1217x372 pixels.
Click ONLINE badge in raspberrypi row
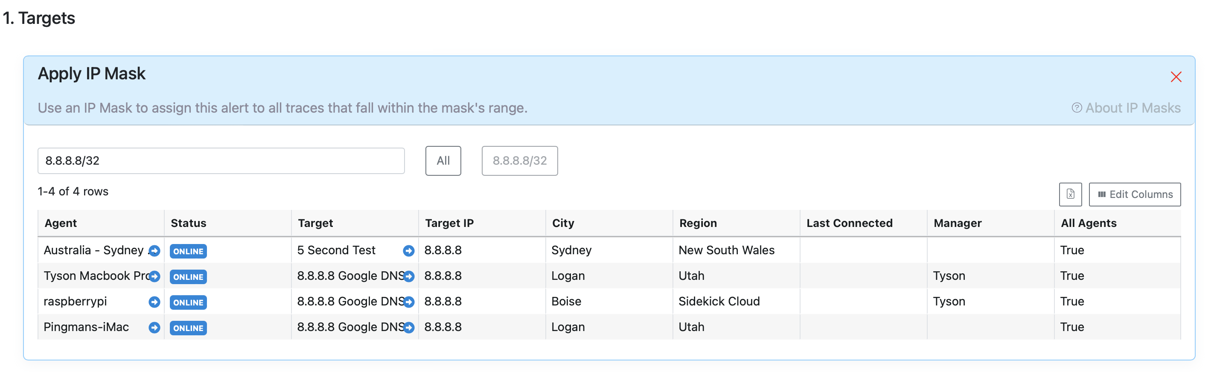(x=188, y=302)
